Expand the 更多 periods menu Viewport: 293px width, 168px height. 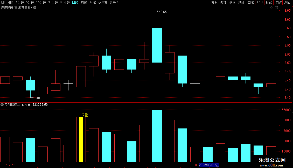point(114,2)
